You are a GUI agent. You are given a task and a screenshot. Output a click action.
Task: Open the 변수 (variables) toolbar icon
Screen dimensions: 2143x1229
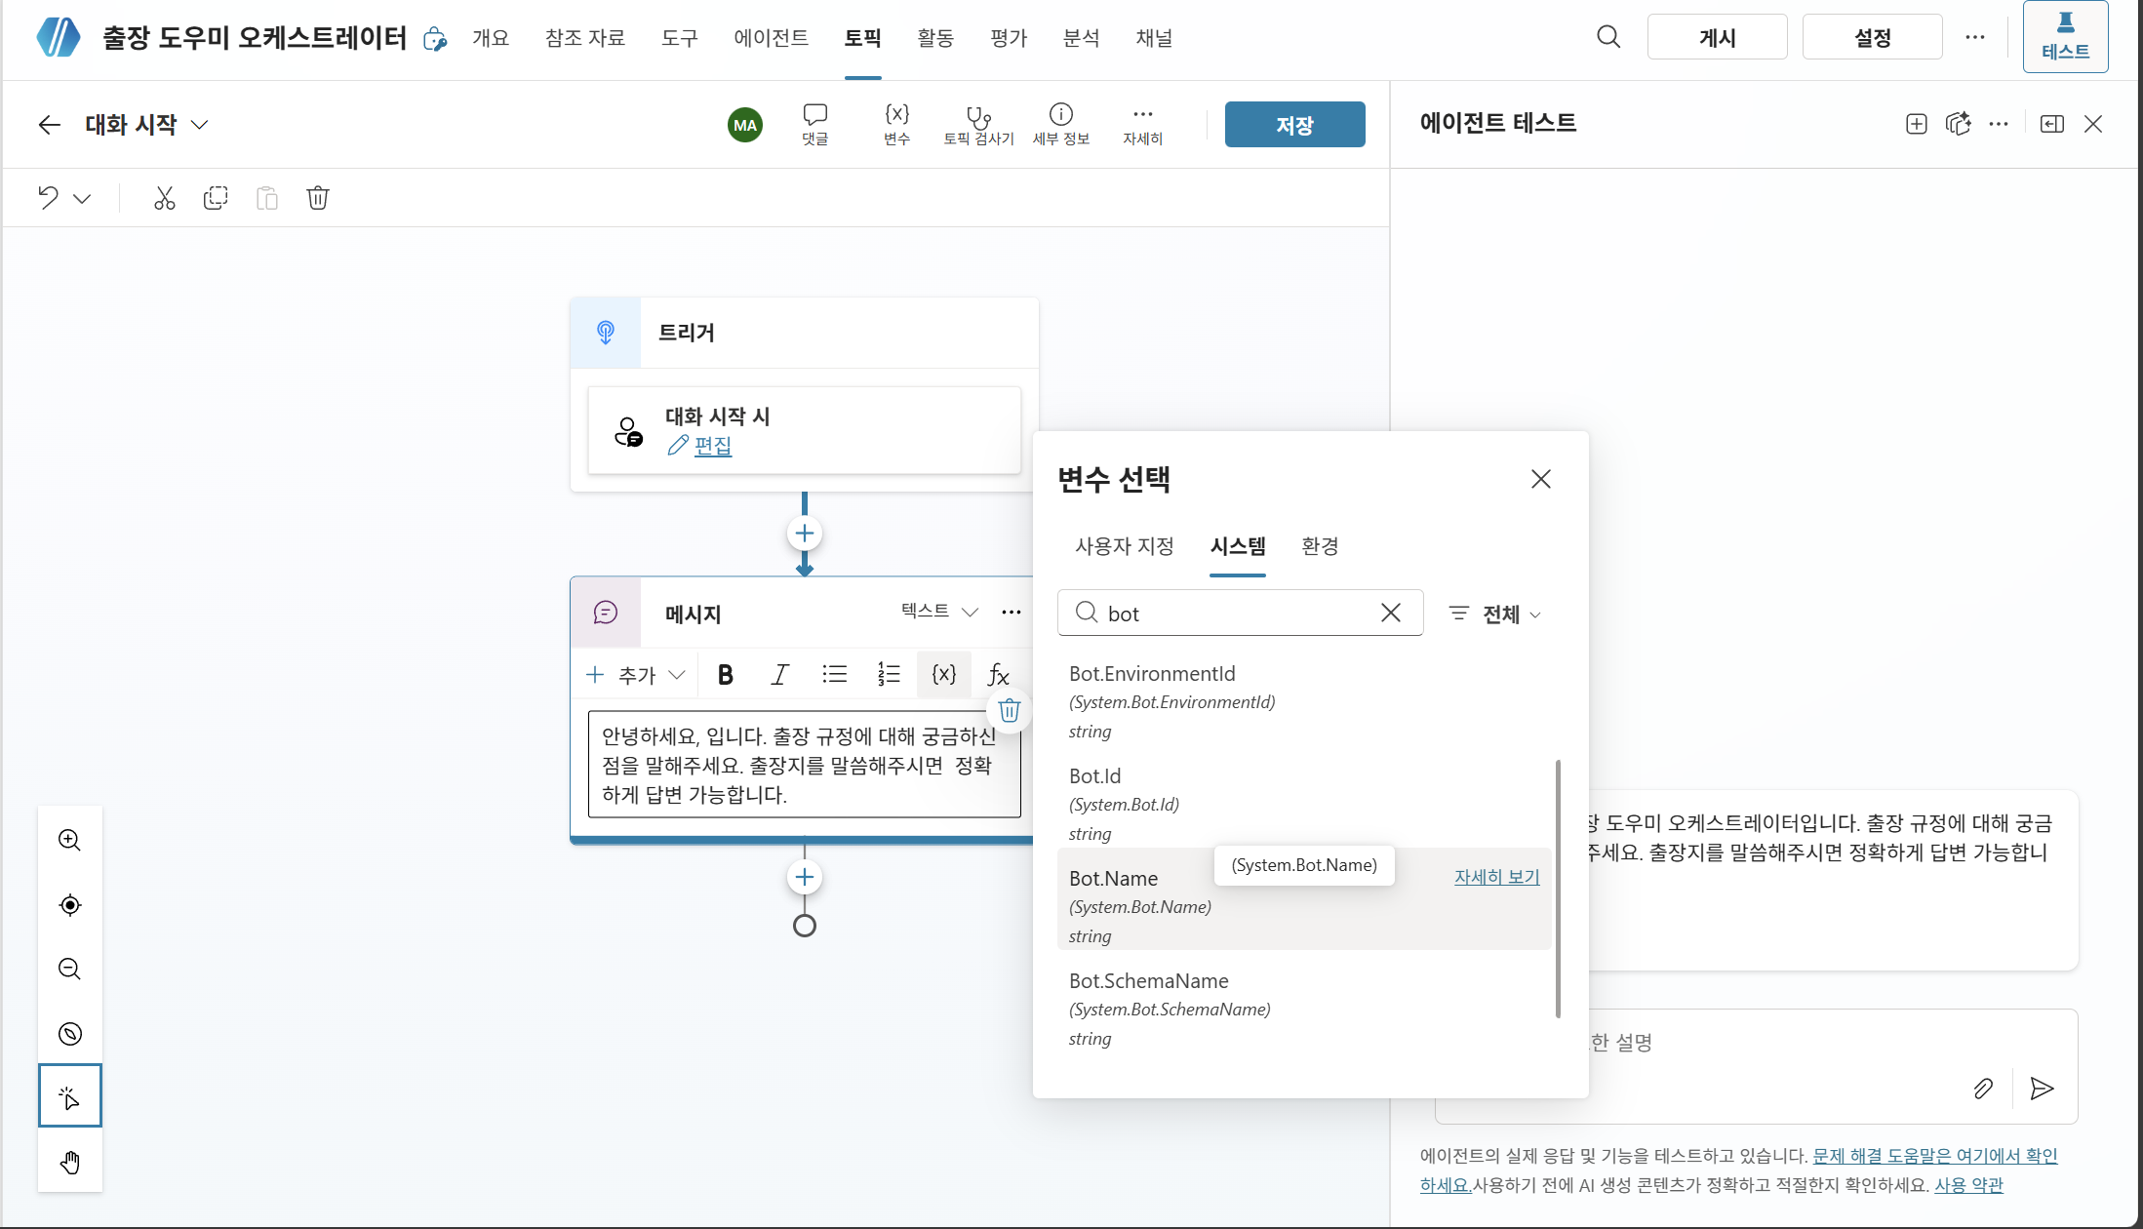[896, 124]
